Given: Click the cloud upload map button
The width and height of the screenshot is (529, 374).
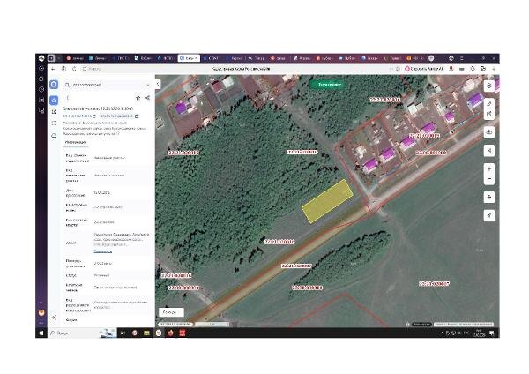Looking at the screenshot, I should click(489, 132).
